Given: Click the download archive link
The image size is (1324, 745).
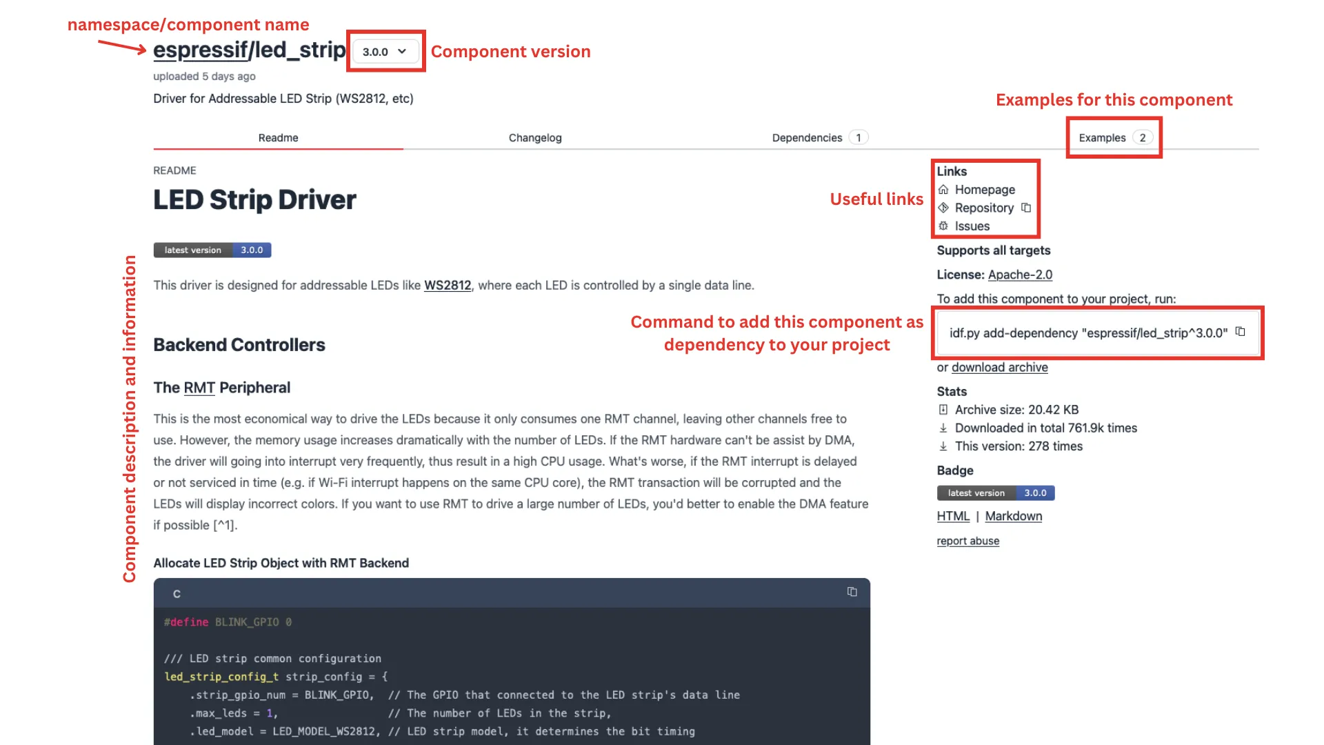Looking at the screenshot, I should 999,368.
